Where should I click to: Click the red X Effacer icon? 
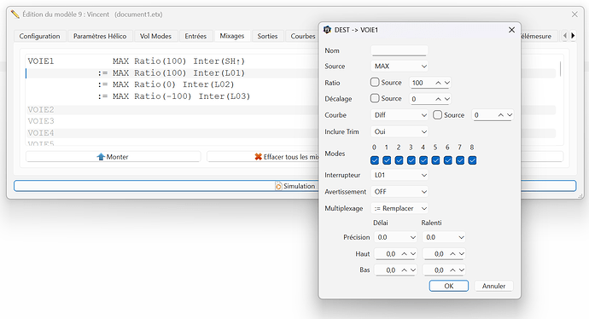tap(258, 157)
